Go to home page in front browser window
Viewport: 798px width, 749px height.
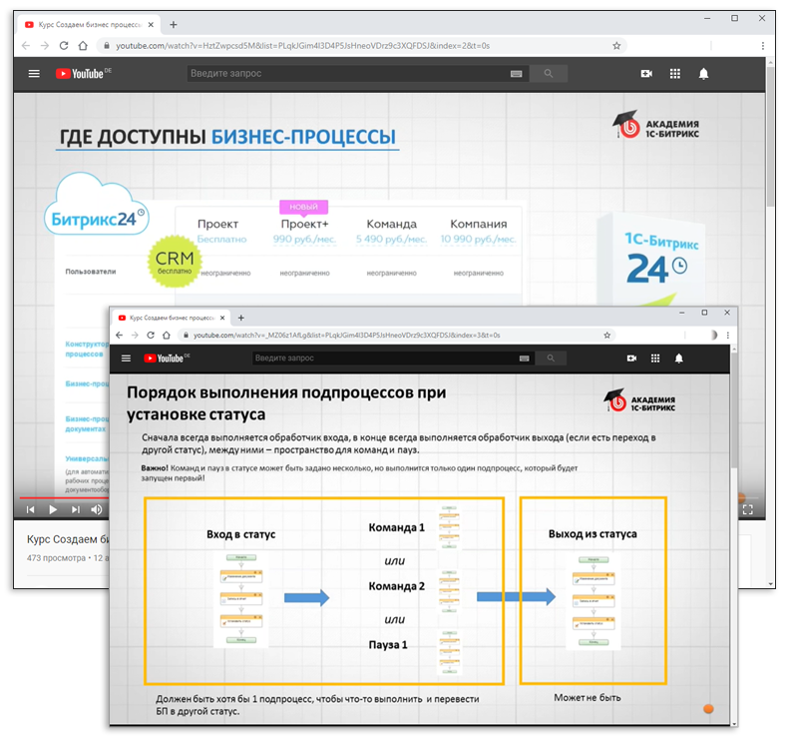167,335
